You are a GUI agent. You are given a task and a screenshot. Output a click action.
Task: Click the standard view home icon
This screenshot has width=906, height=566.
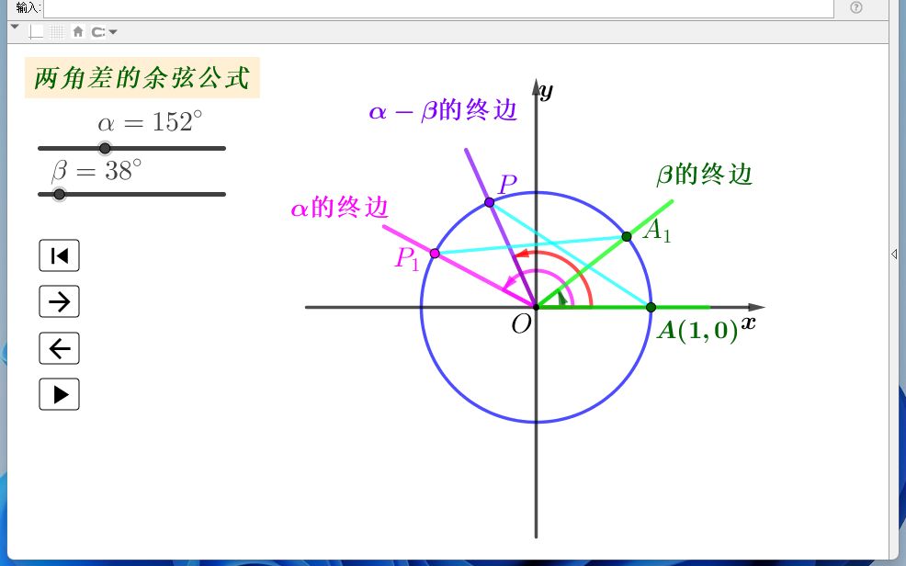[x=78, y=31]
